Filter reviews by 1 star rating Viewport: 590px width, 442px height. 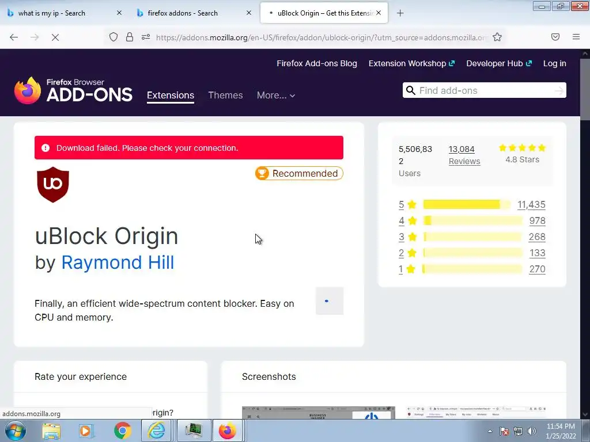click(x=407, y=269)
